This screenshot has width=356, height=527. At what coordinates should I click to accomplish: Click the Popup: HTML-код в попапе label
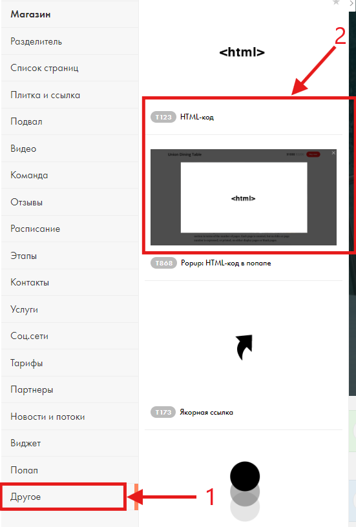click(226, 263)
